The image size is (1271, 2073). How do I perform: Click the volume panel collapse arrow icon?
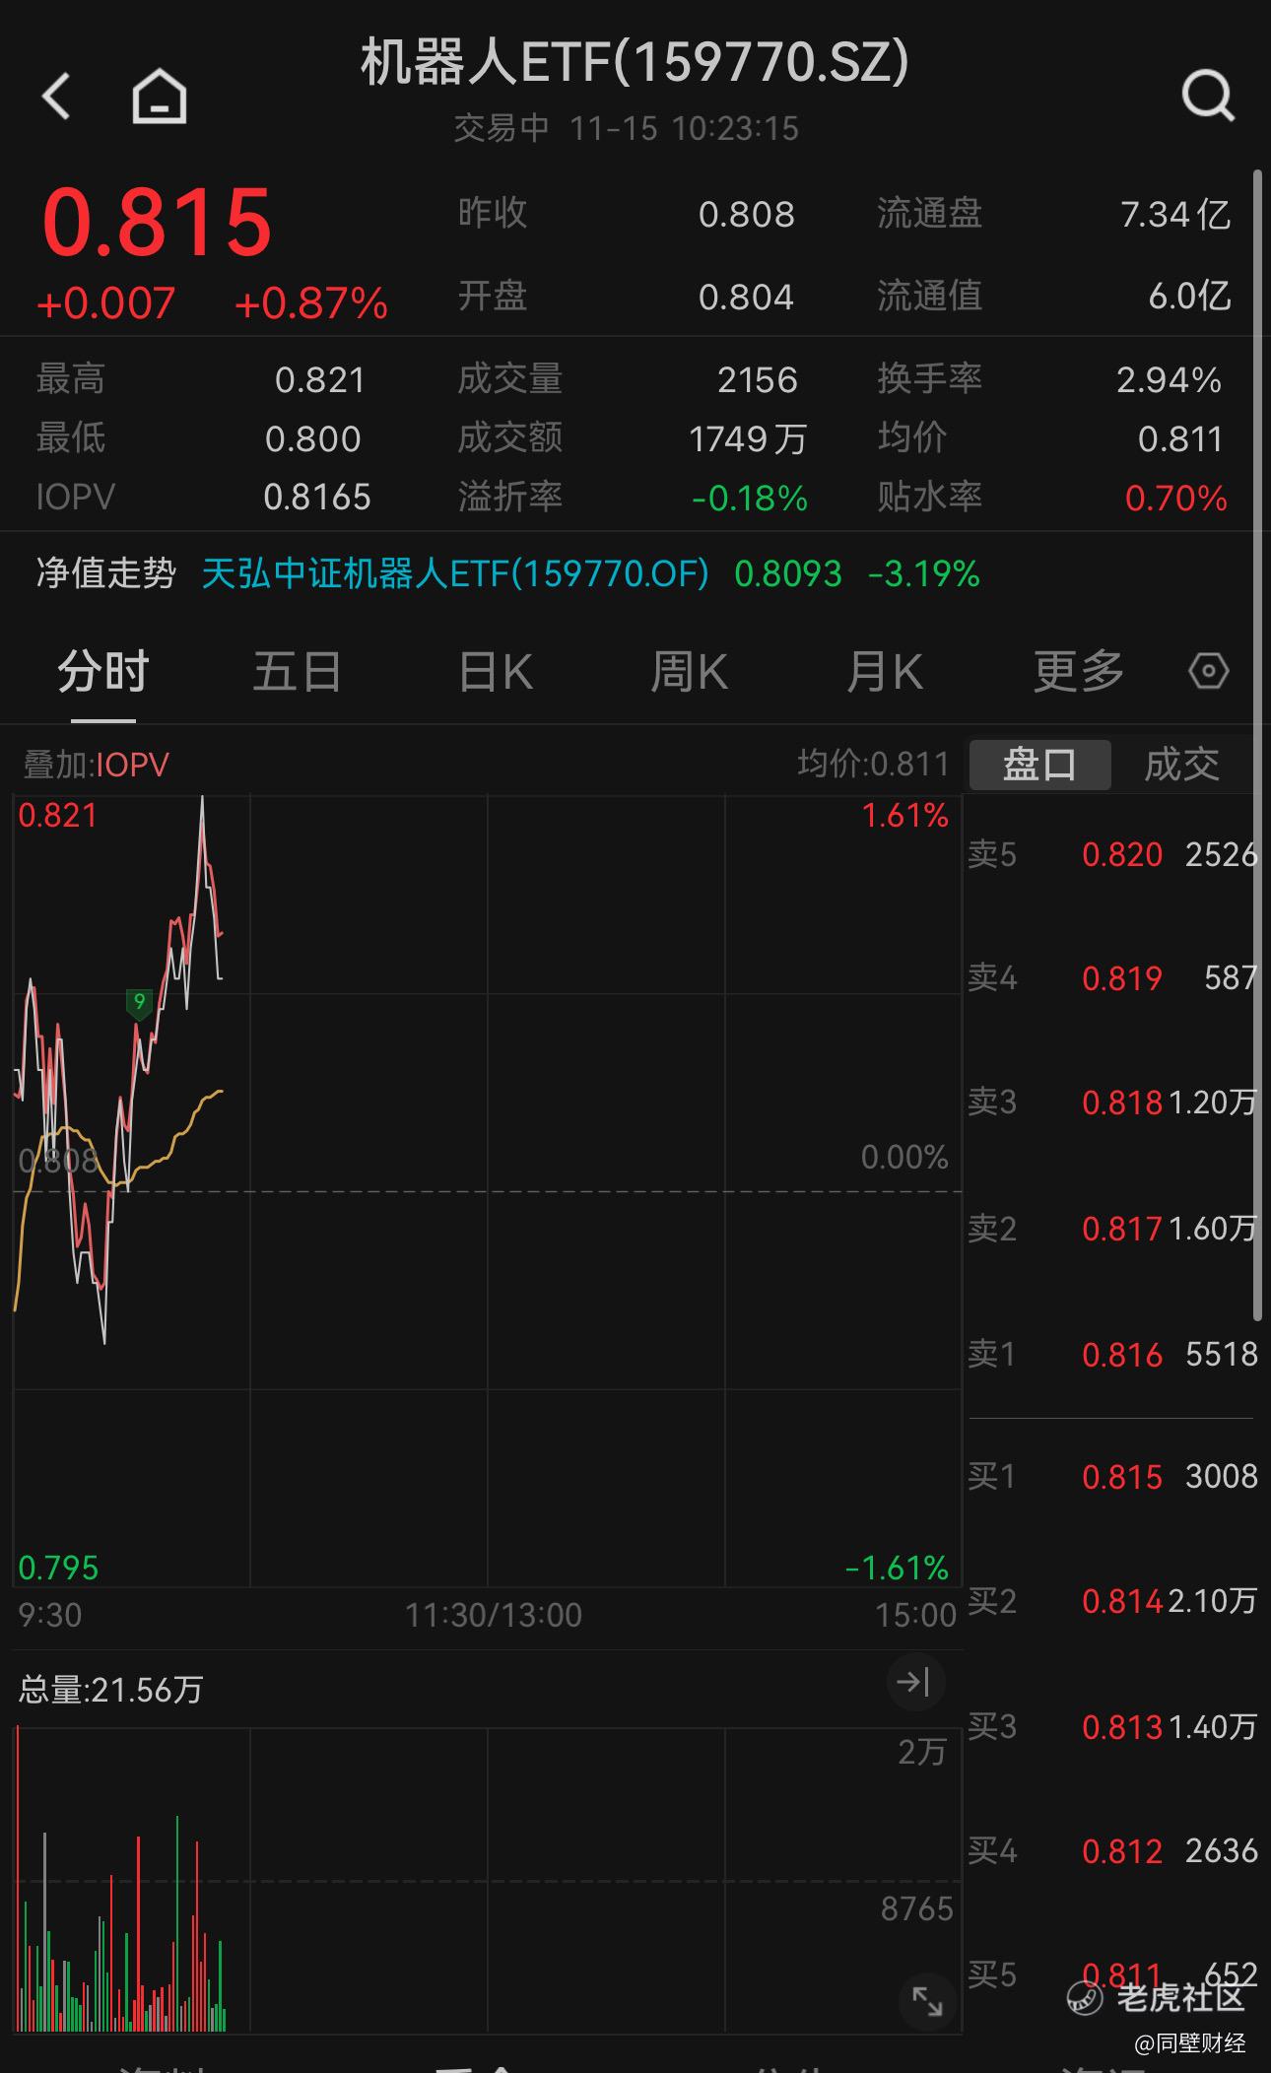(x=914, y=1682)
